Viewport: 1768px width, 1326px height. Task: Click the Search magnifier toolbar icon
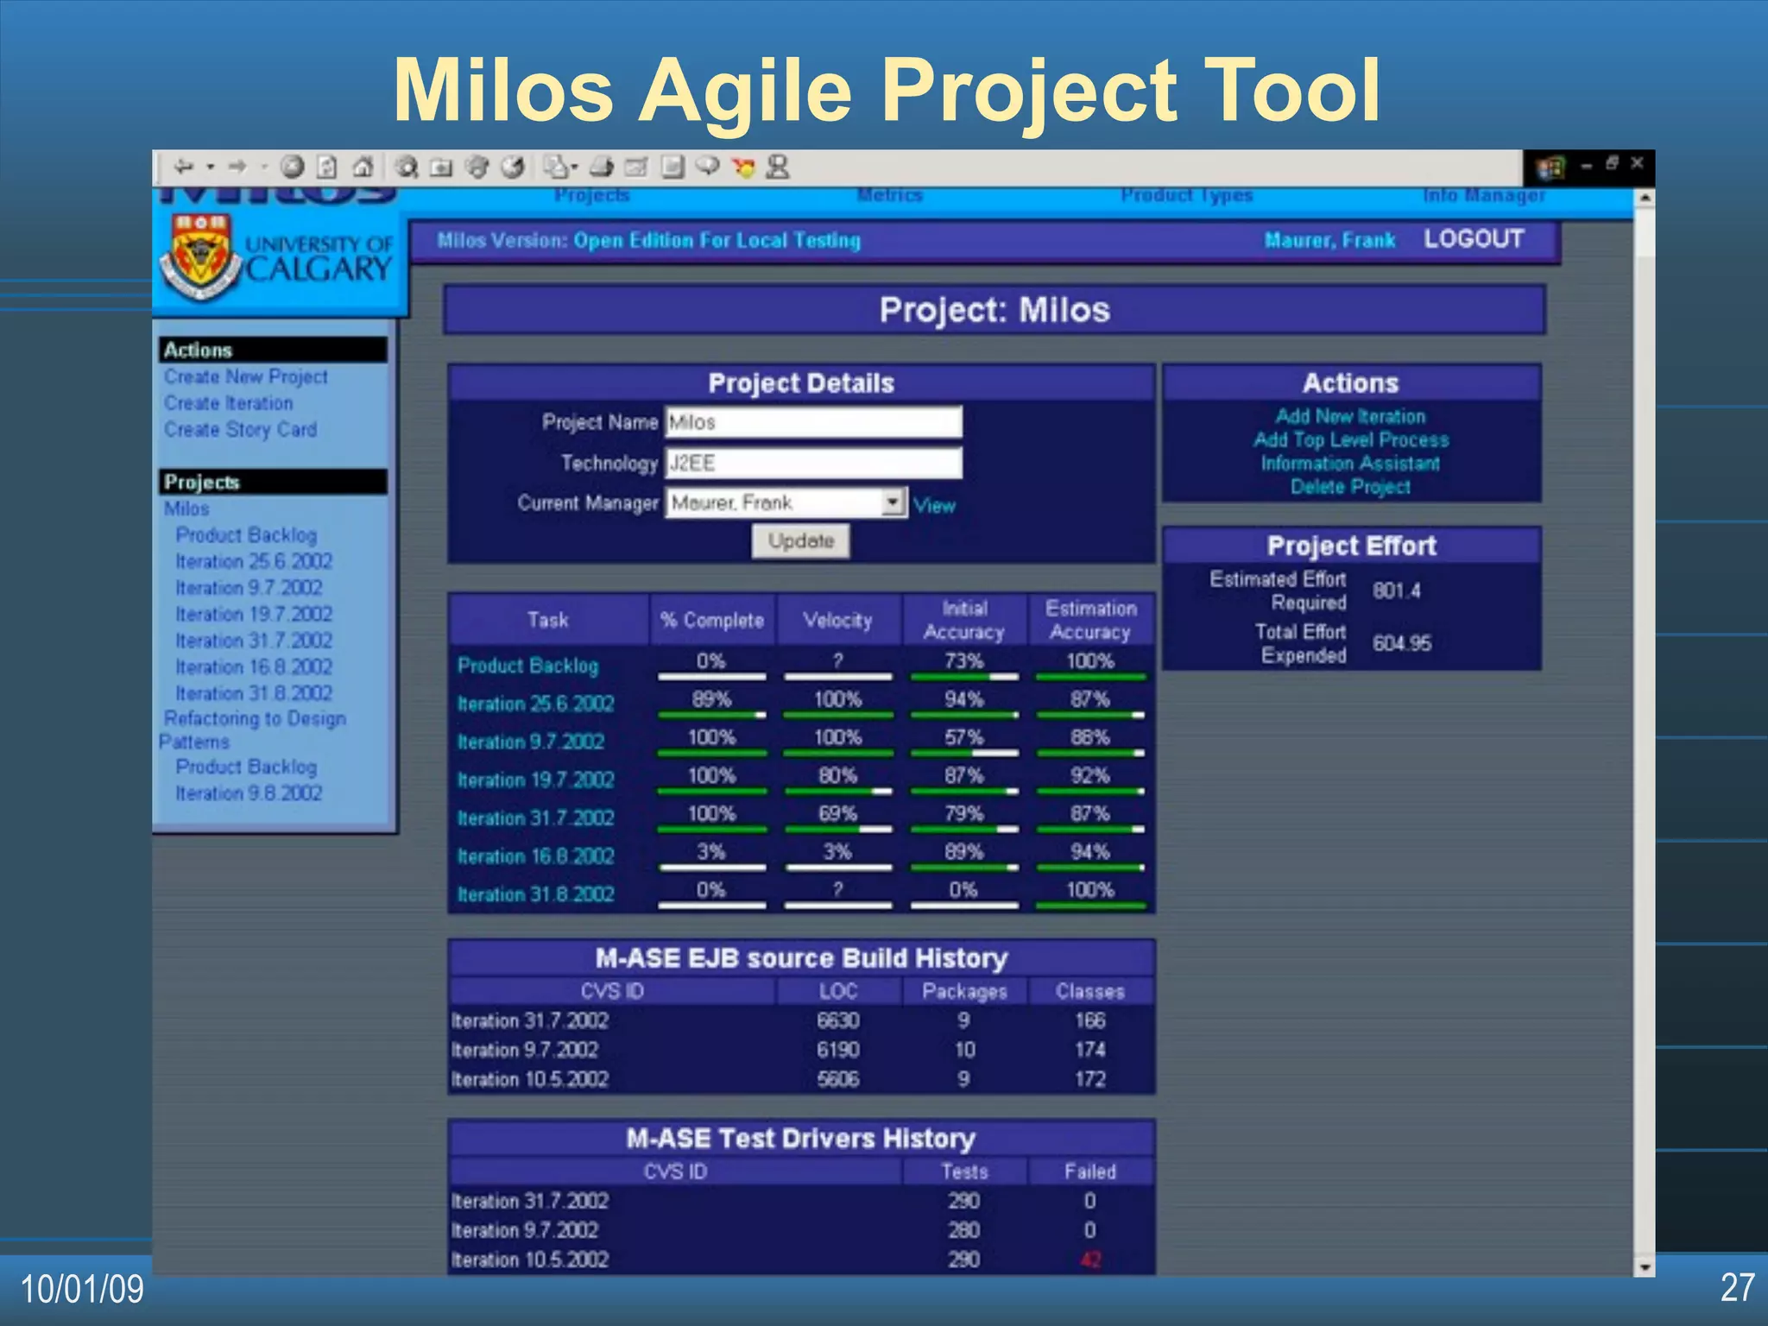[x=406, y=167]
